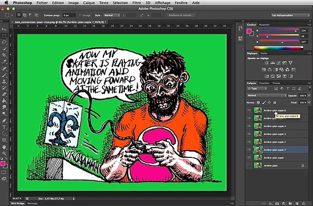Image resolution: width=313 pixels, height=206 pixels.
Task: Select the Brush tool
Action: point(4,75)
